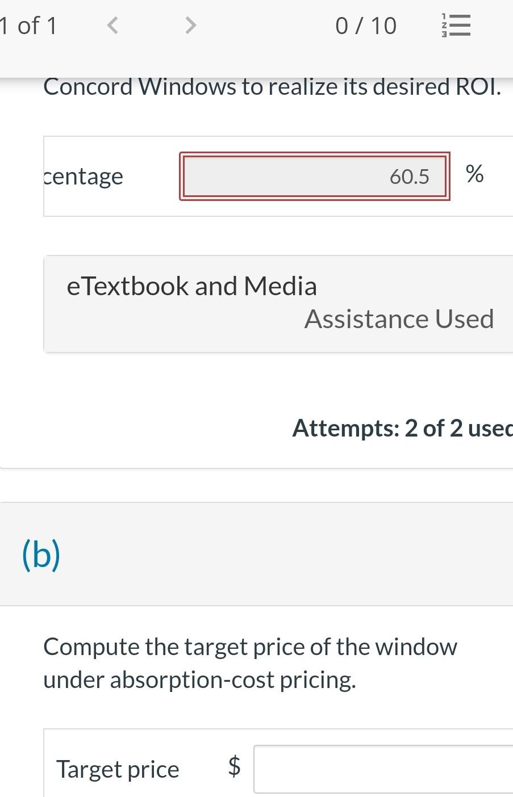Click the Assistance Used label
Image resolution: width=513 pixels, height=797 pixels.
coord(399,318)
